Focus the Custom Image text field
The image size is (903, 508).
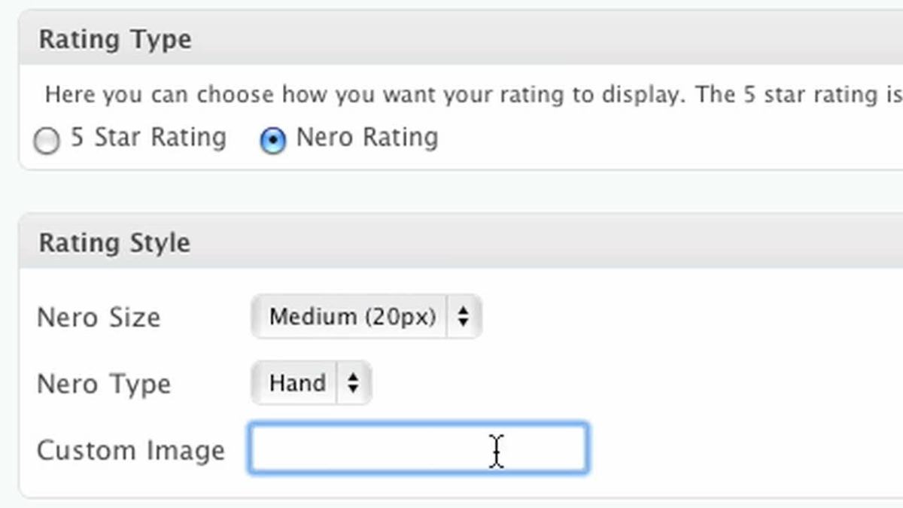point(418,449)
